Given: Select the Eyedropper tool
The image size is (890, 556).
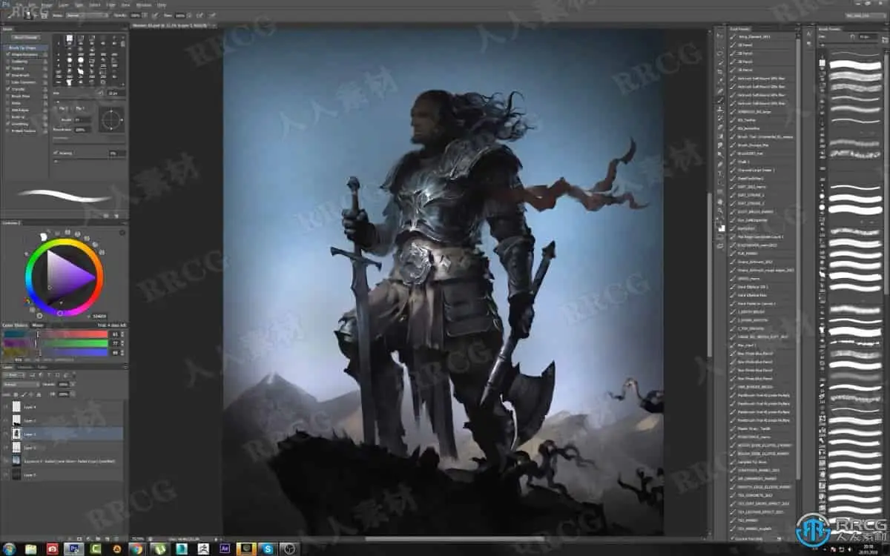Looking at the screenshot, I should tap(720, 81).
